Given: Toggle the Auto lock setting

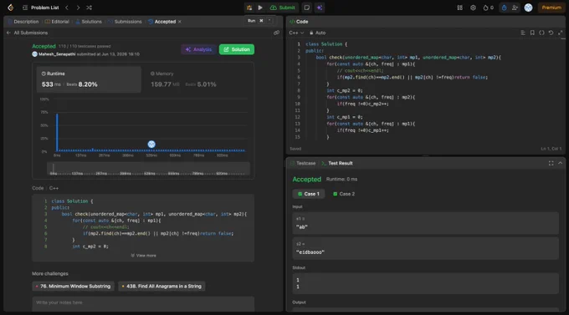Looking at the screenshot, I should [317, 33].
